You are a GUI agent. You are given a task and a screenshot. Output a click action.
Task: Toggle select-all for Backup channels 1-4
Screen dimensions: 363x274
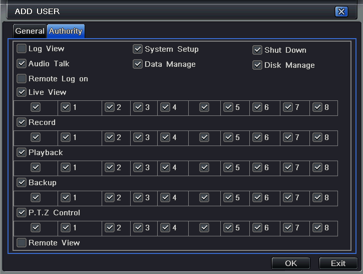(x=36, y=198)
